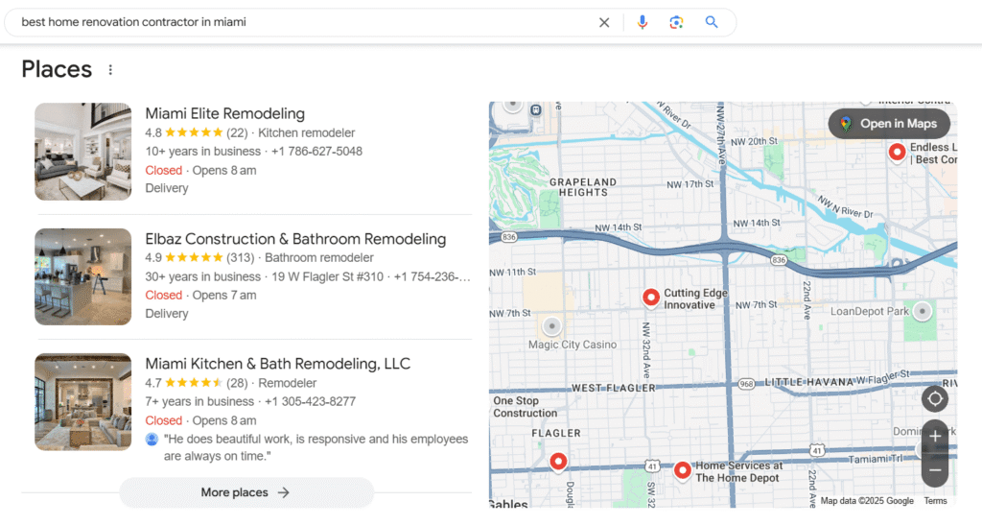Zoom in on the map with plus

(x=934, y=437)
